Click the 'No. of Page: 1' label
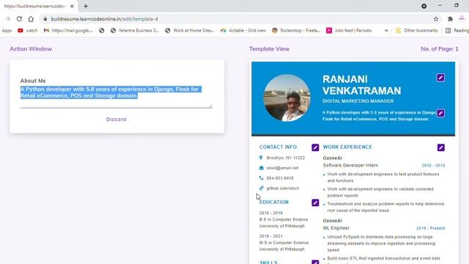This screenshot has width=469, height=264. pyautogui.click(x=440, y=49)
